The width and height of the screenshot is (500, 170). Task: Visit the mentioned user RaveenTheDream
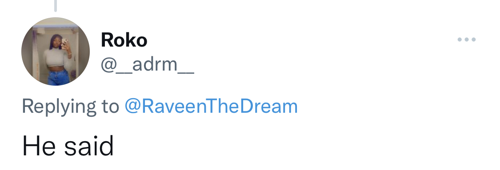(x=211, y=107)
